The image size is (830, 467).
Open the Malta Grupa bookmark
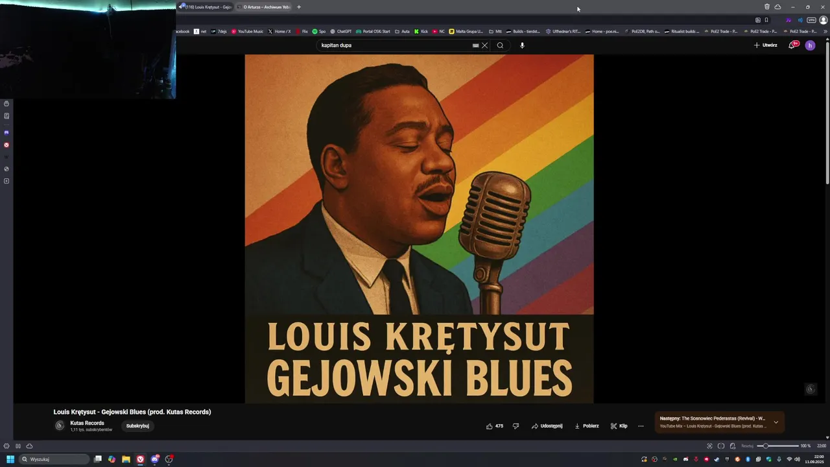[466, 31]
